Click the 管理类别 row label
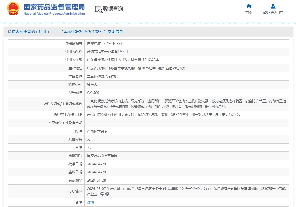This screenshot has height=207, width=296. click(x=75, y=84)
